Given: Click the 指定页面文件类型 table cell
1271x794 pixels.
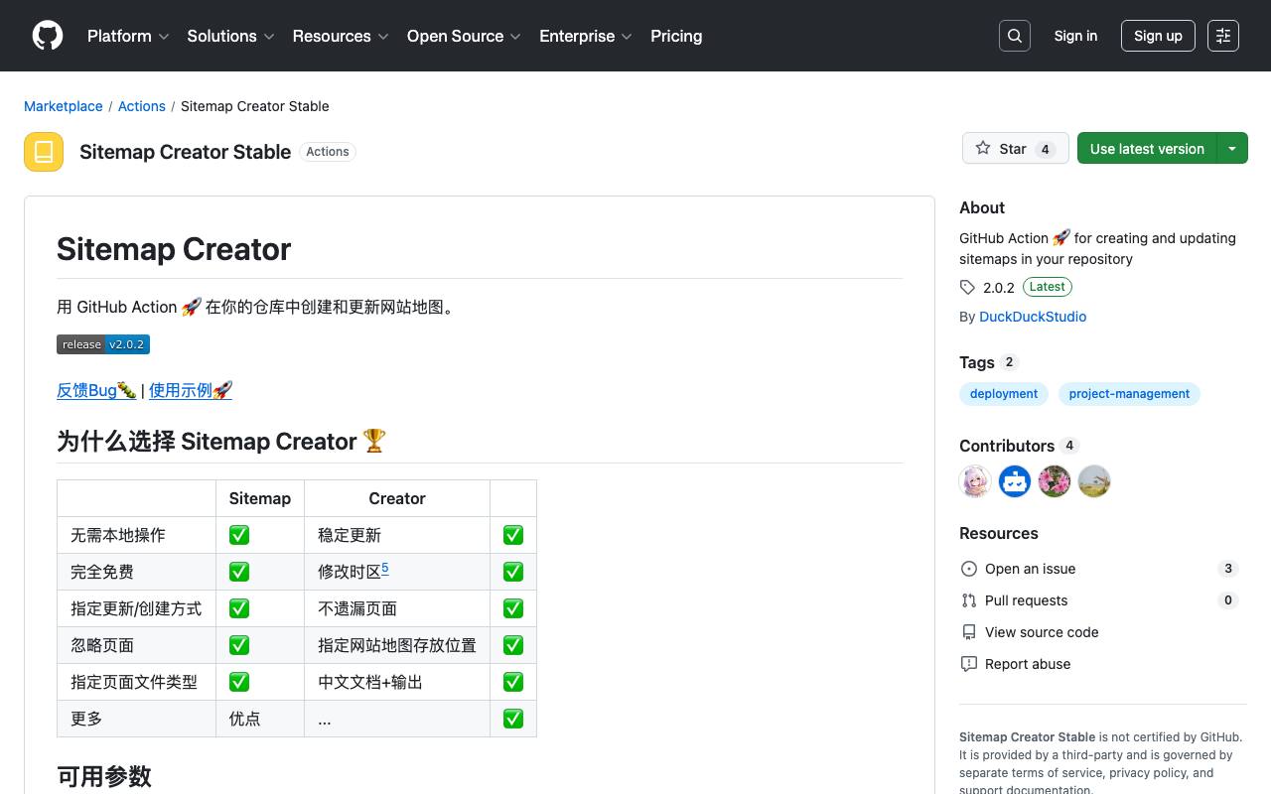Looking at the screenshot, I should point(137,682).
